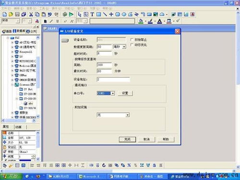Click the Save disk toolbar icon

tap(17, 14)
